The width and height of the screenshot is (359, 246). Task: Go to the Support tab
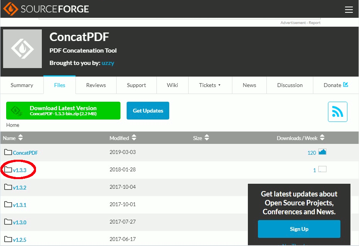point(136,85)
